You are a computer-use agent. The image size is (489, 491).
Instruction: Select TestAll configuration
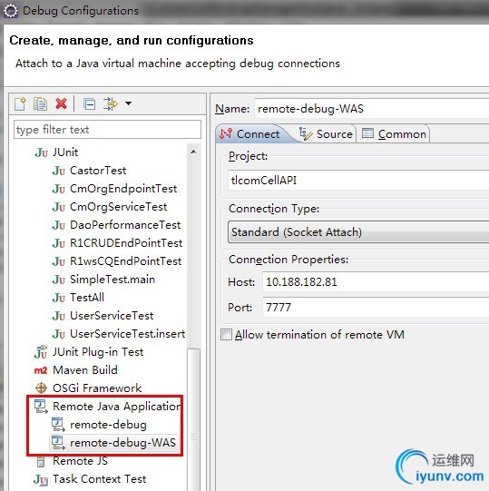(87, 298)
